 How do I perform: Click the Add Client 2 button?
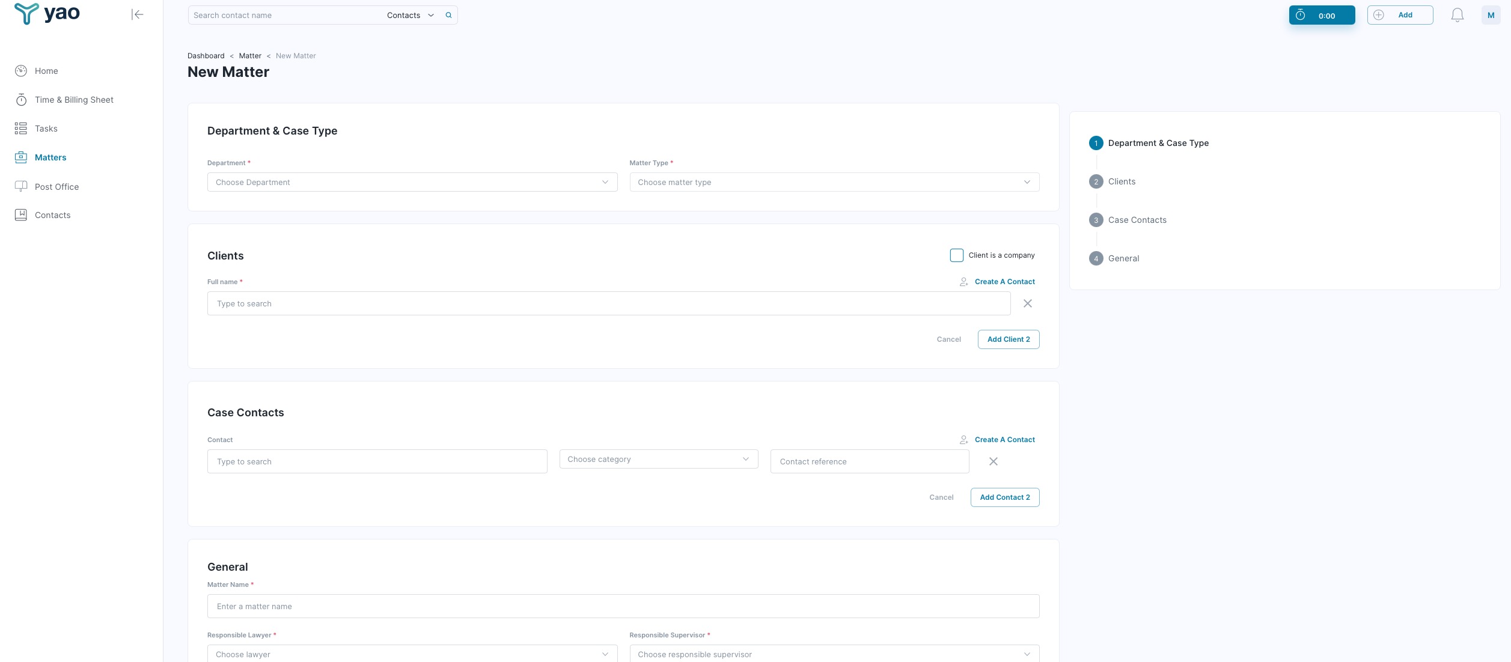[1009, 339]
